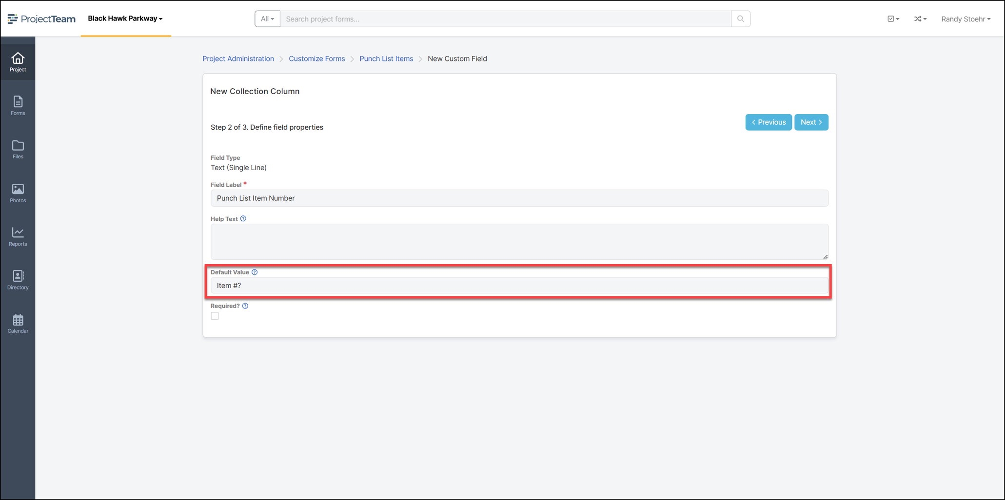Viewport: 1005px width, 500px height.
Task: Open Calendar in the sidebar
Action: (18, 324)
